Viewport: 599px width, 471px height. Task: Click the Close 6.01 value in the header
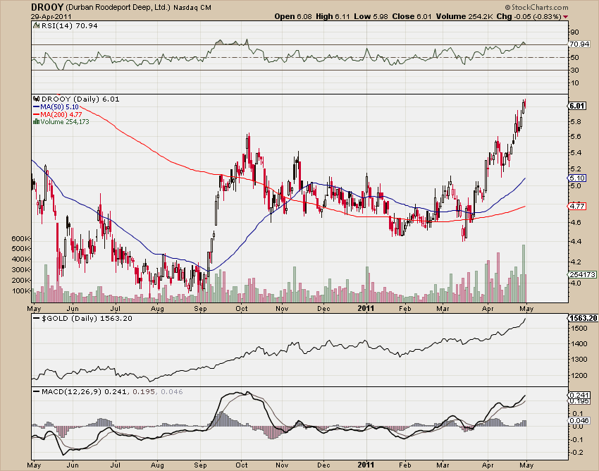tap(412, 16)
